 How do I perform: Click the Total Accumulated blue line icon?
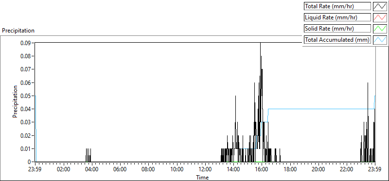[380, 40]
